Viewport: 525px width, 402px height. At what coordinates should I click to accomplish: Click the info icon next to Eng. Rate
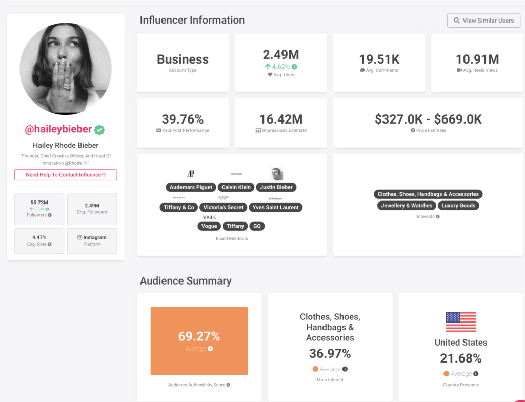coord(50,244)
